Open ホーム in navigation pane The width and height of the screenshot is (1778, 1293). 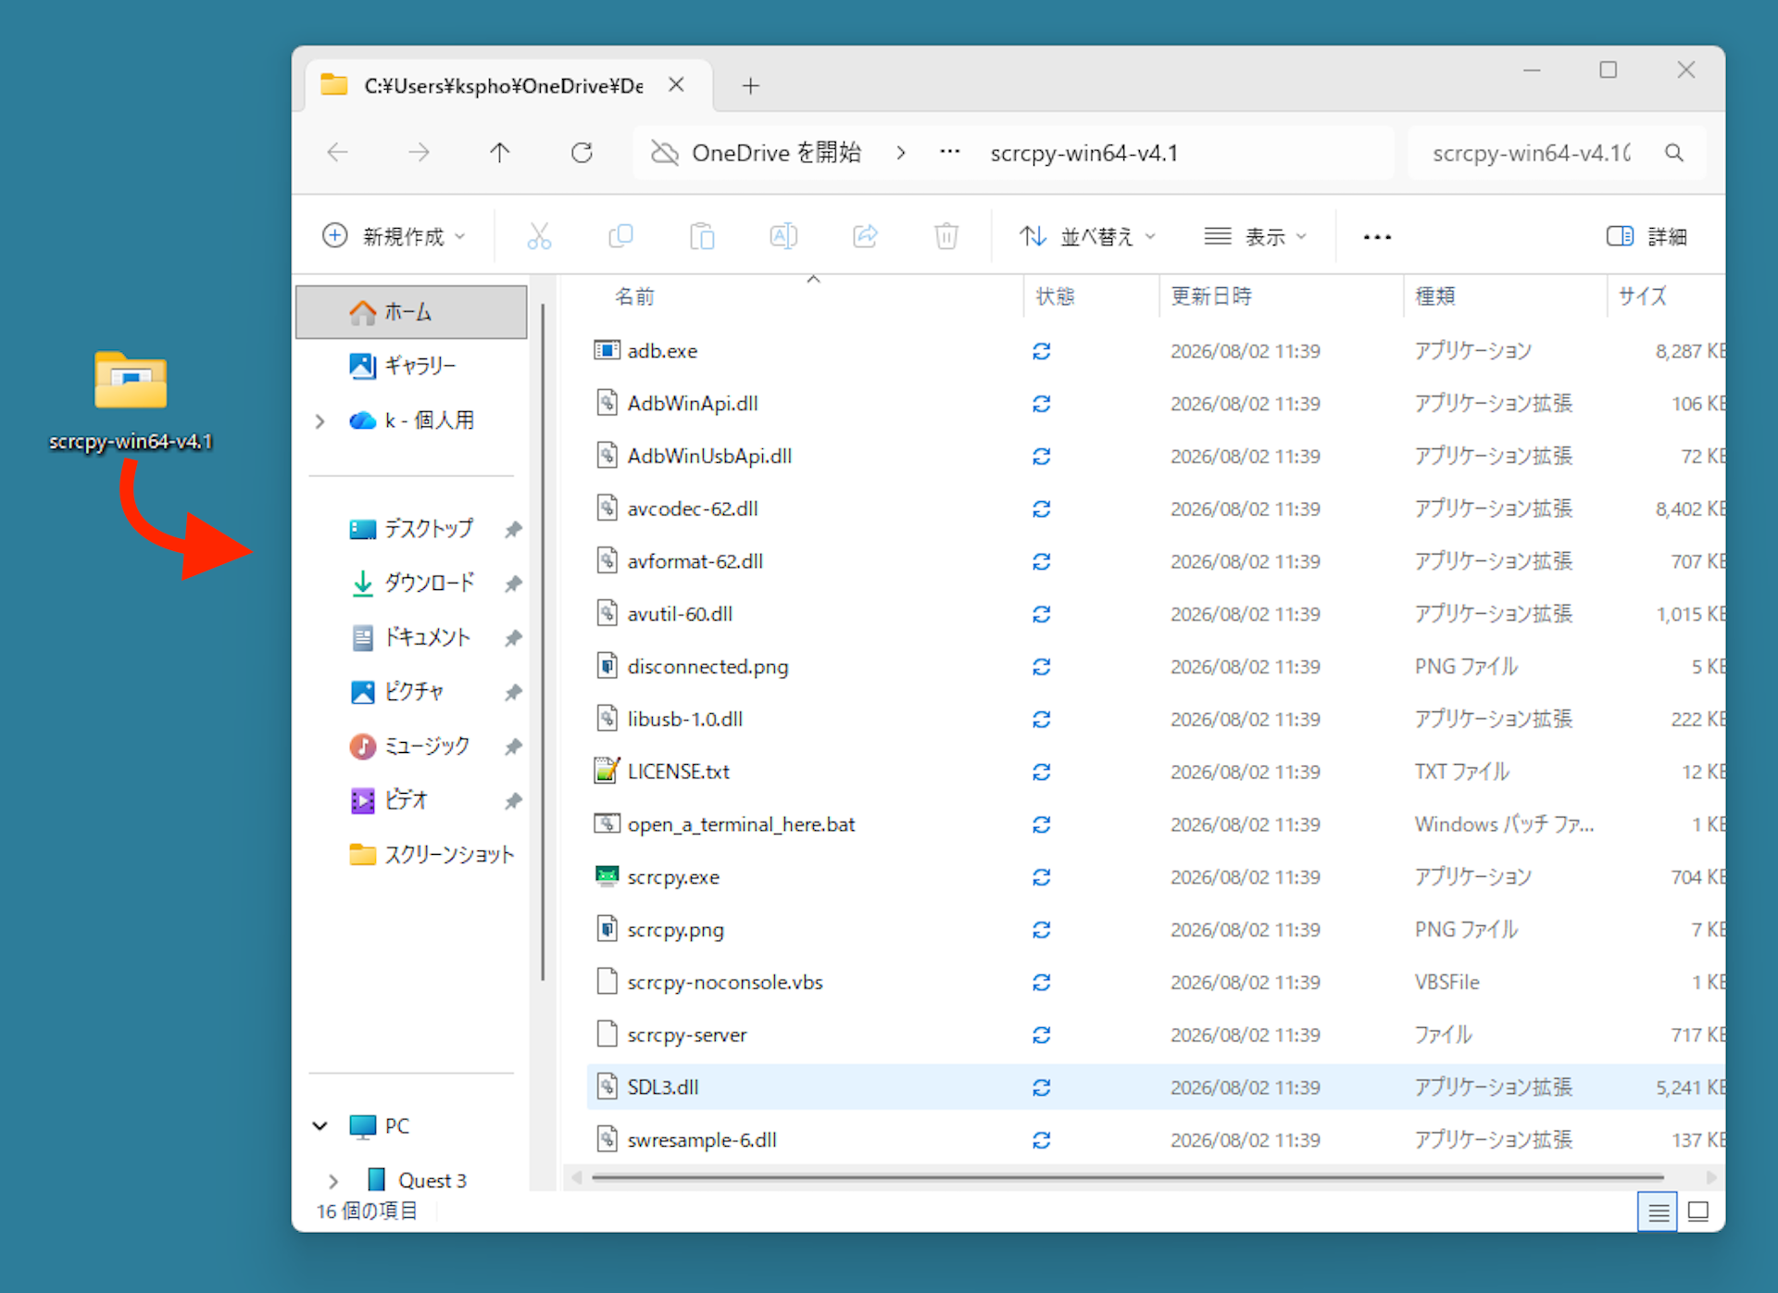click(412, 312)
